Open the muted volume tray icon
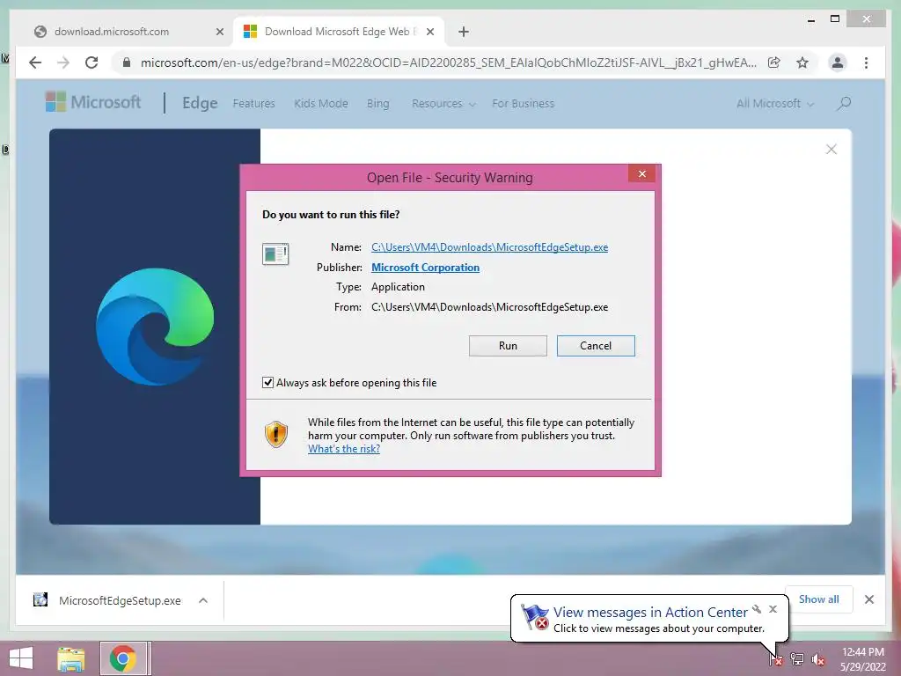This screenshot has width=901, height=676. click(x=818, y=659)
